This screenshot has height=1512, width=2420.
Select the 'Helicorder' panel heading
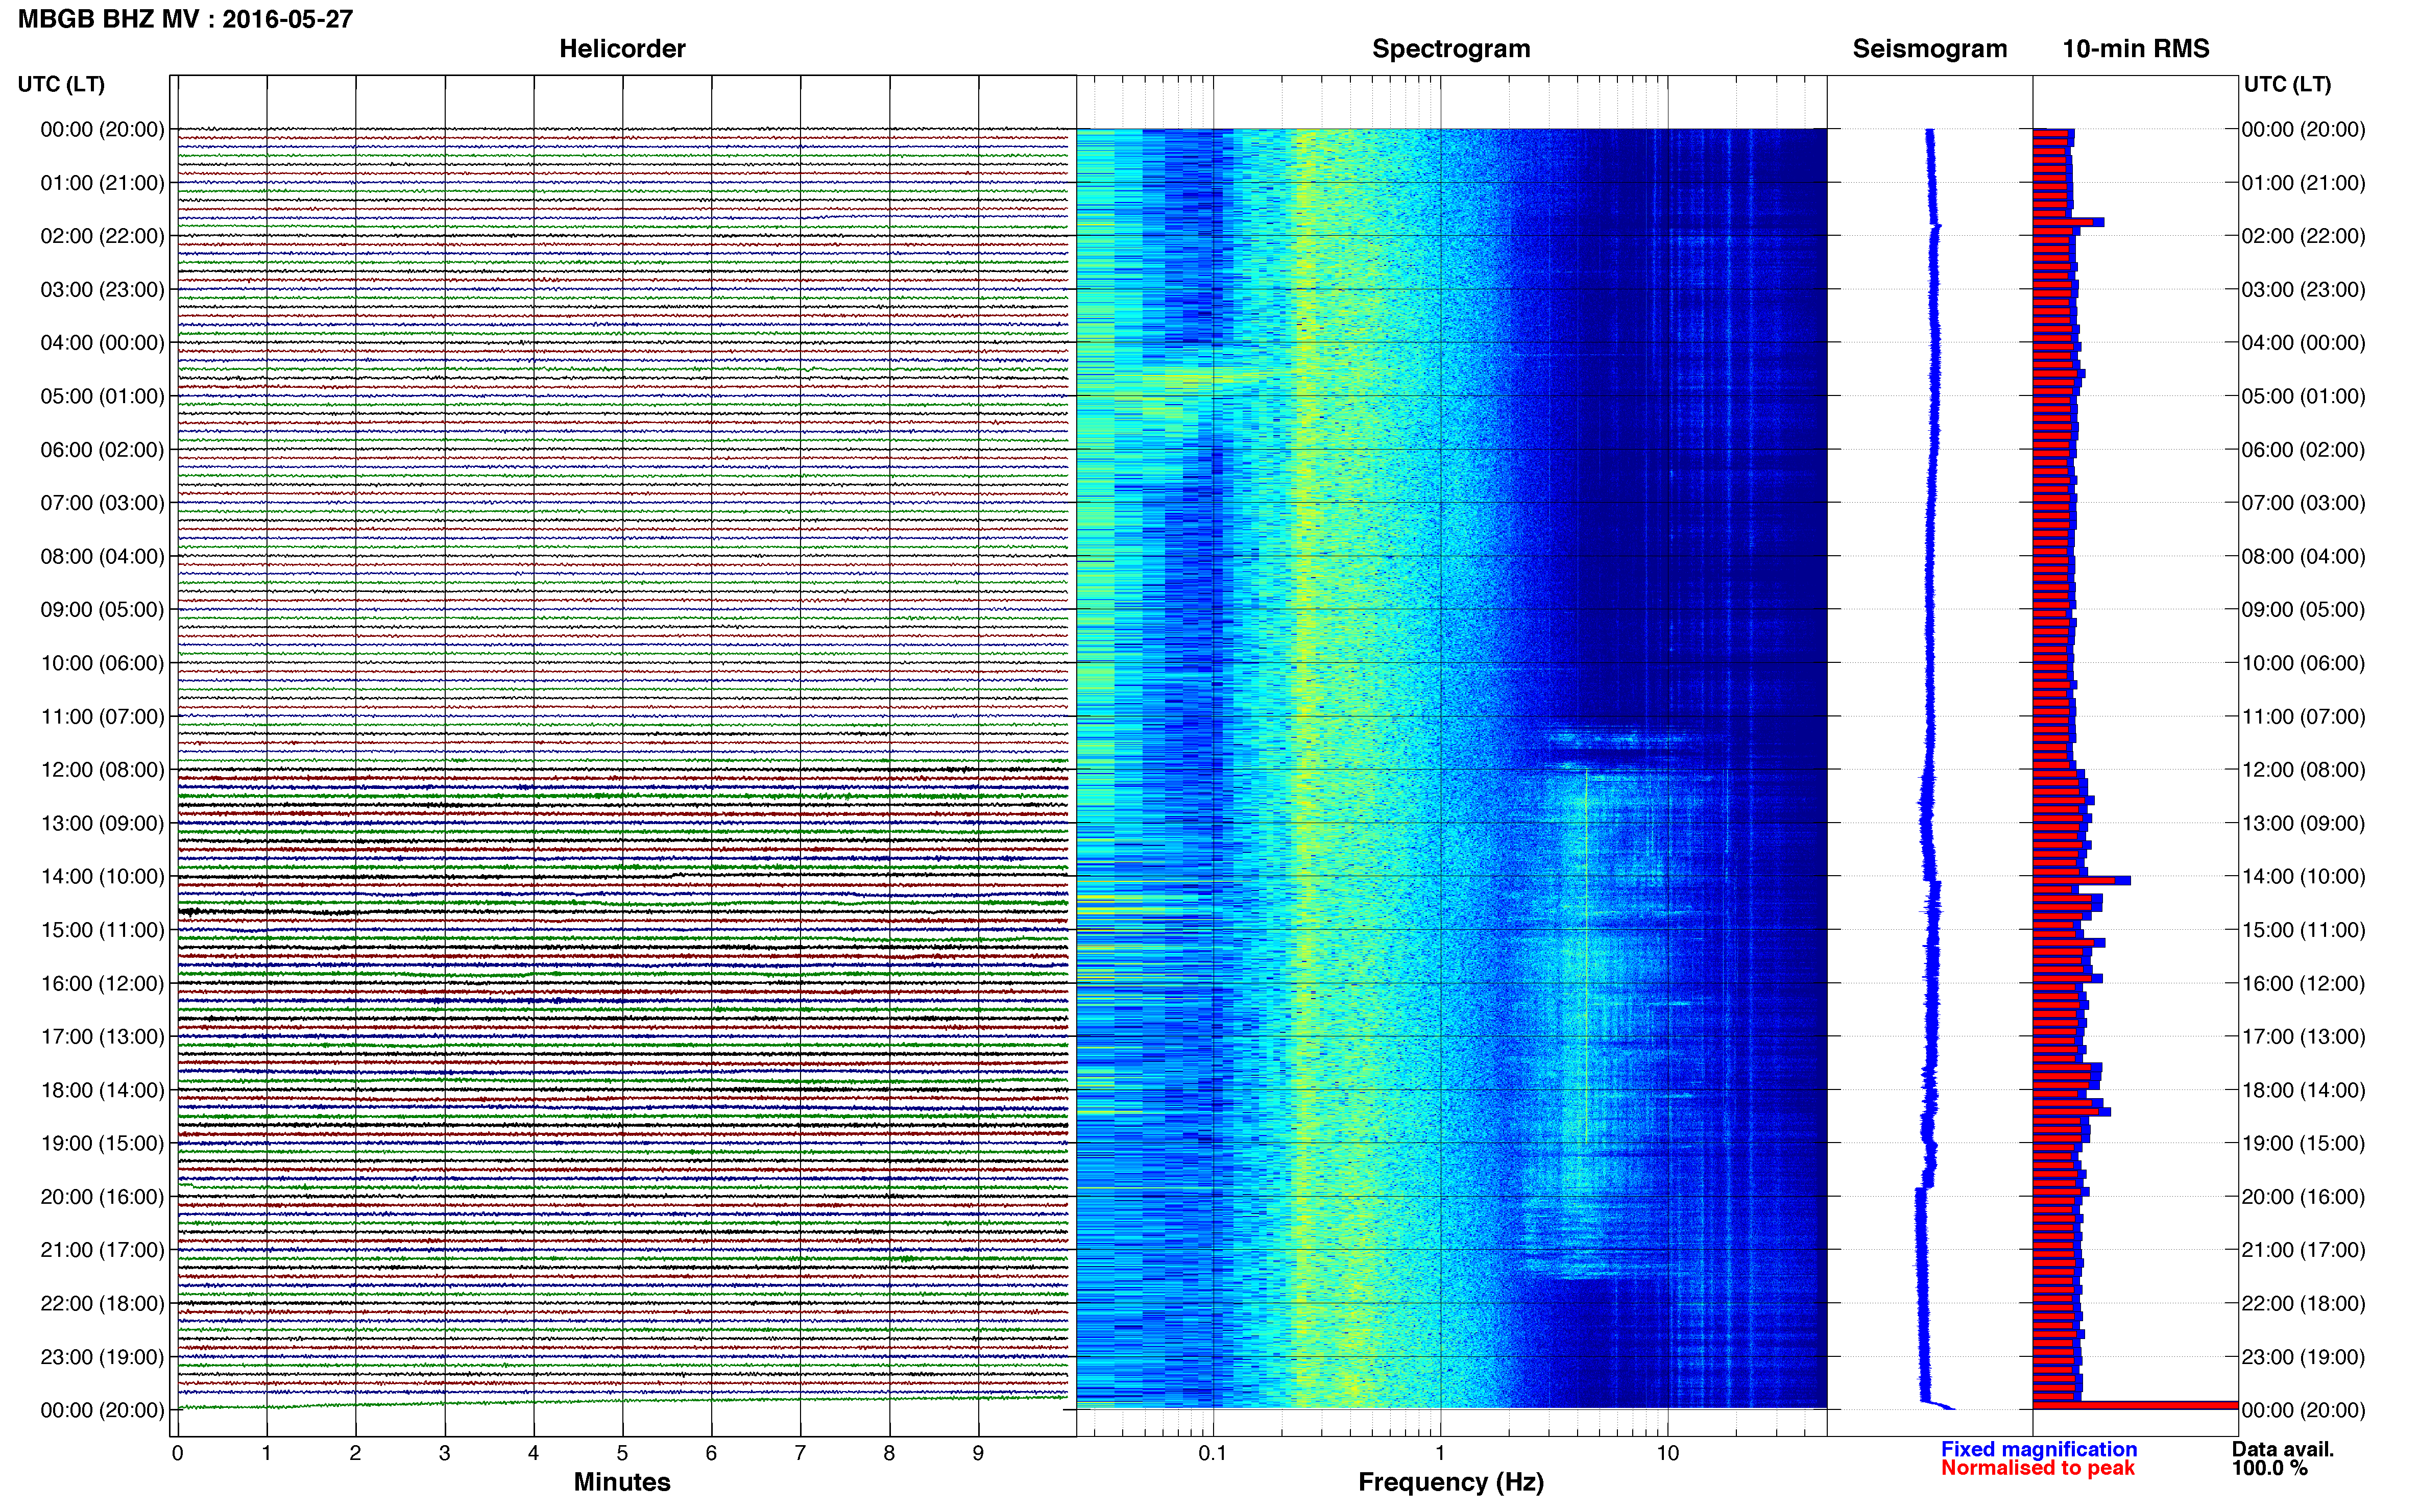621,49
